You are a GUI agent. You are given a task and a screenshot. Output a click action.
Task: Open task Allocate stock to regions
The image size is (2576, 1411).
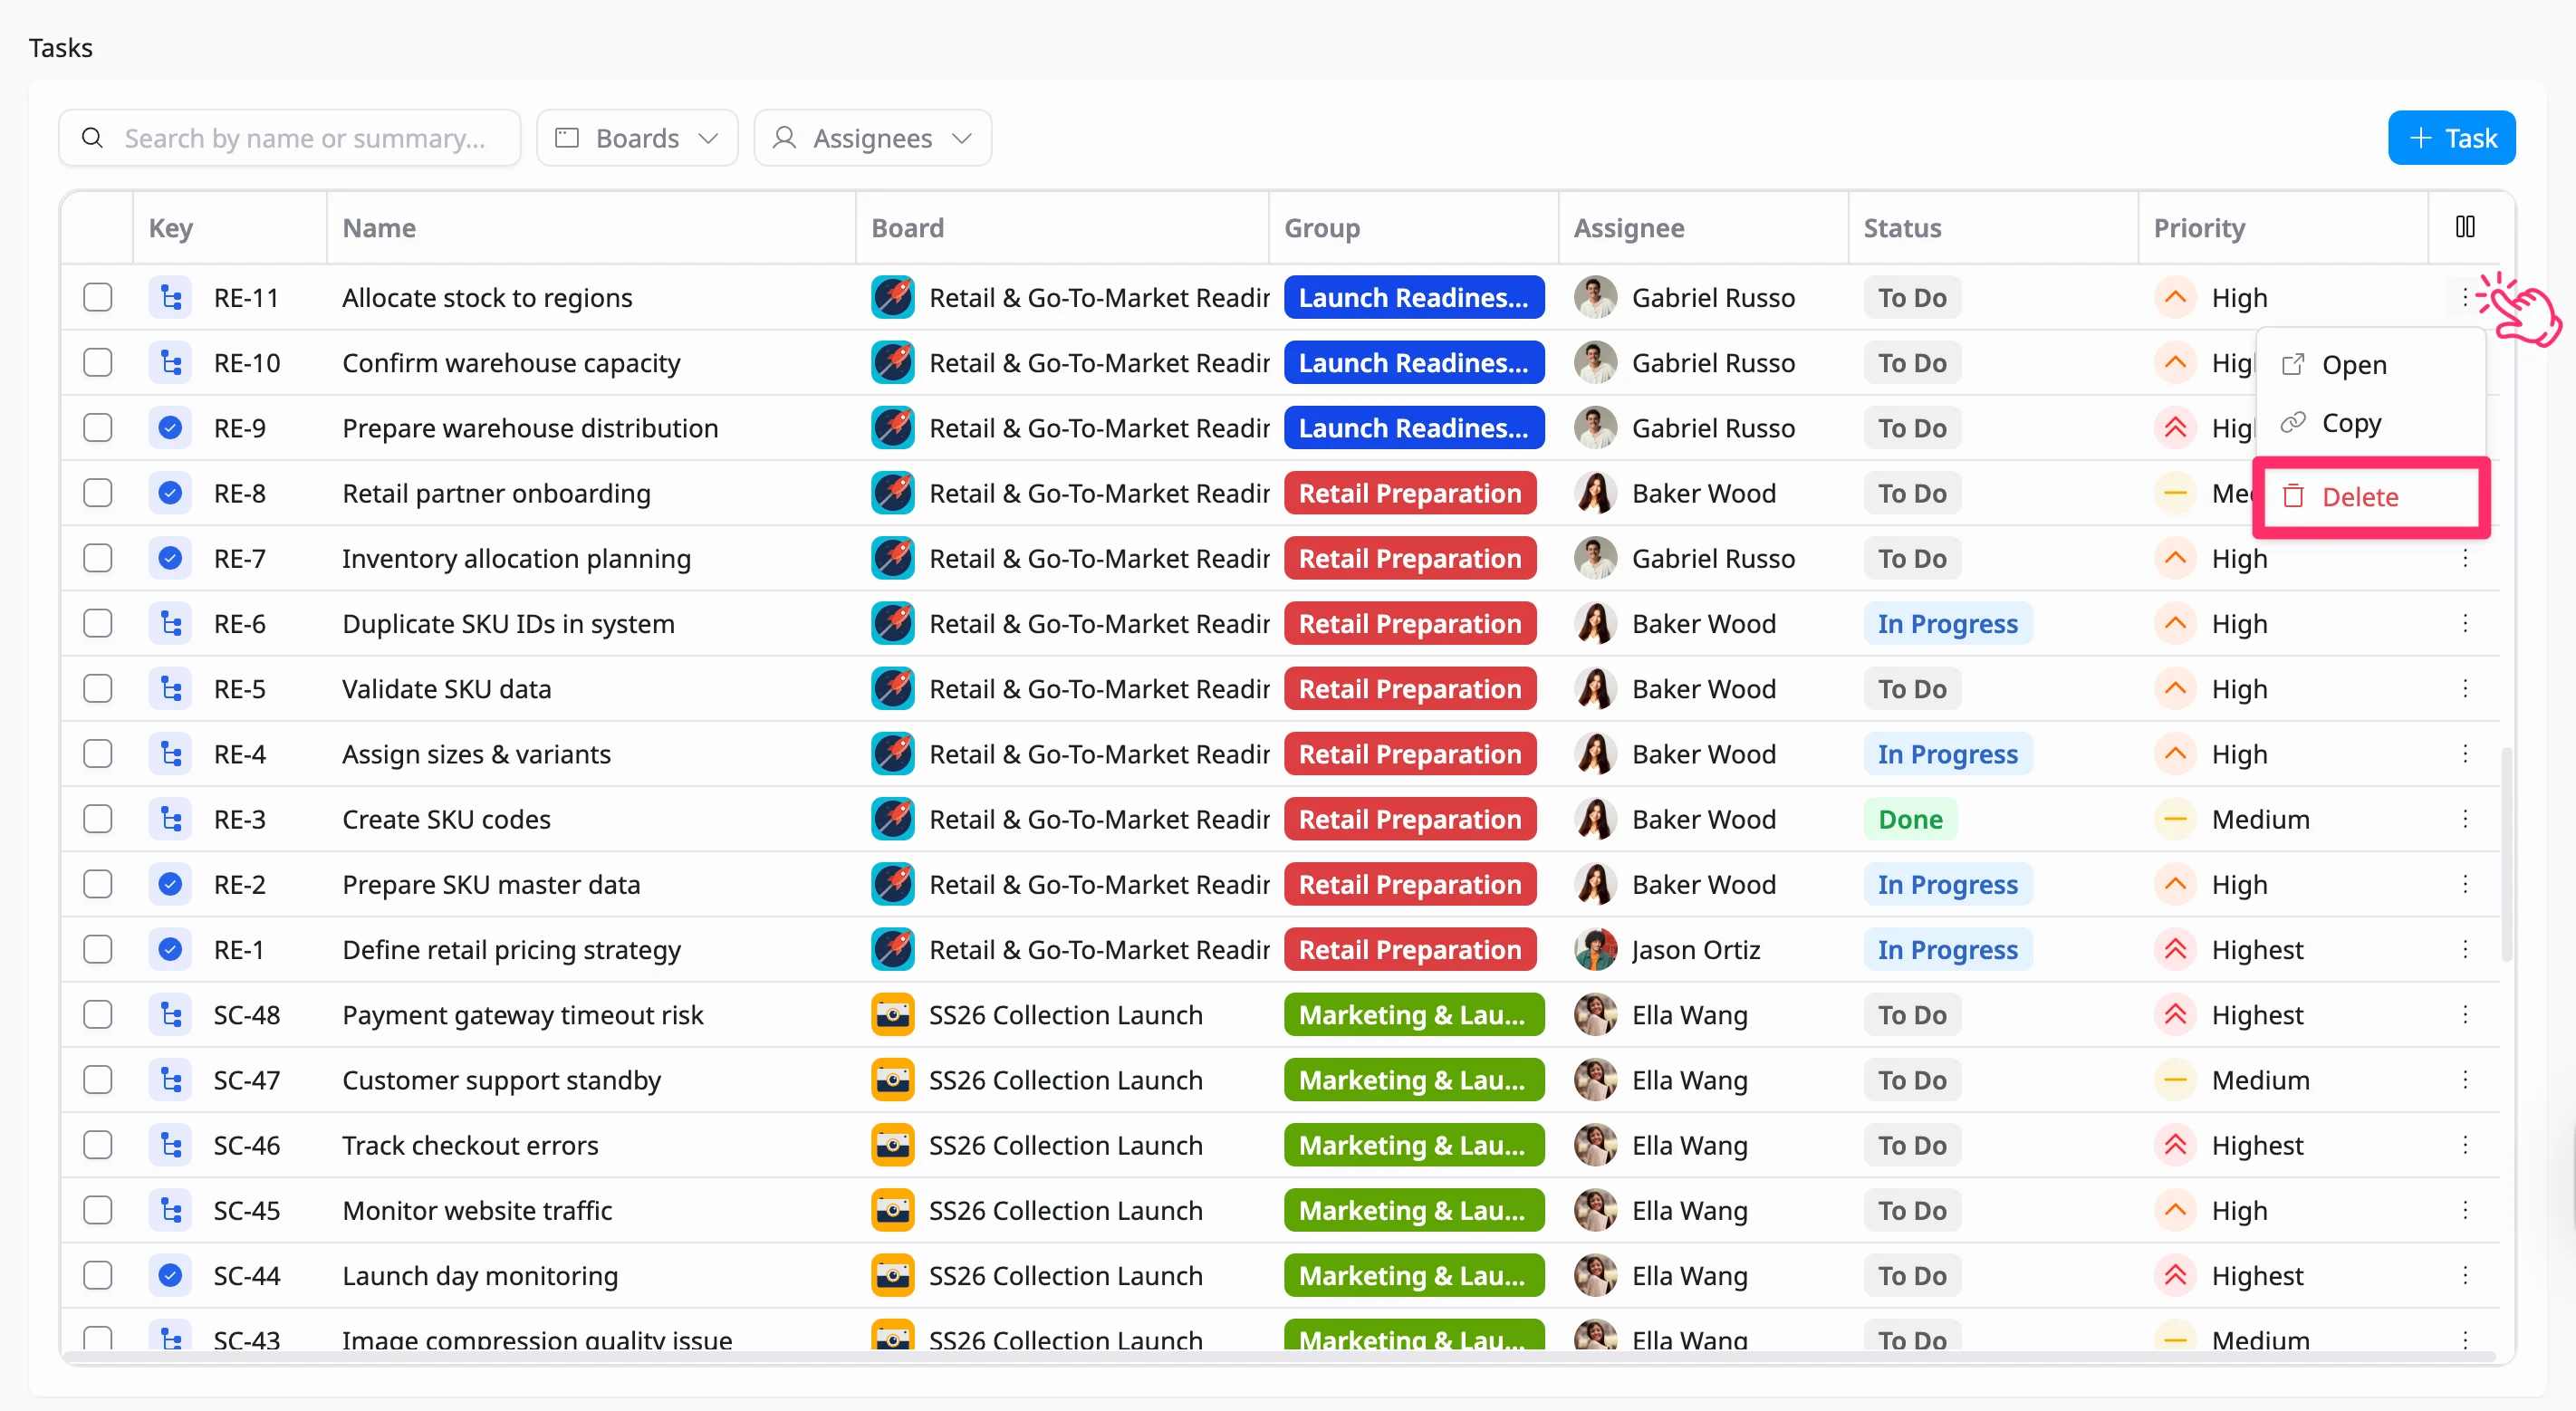coord(487,298)
